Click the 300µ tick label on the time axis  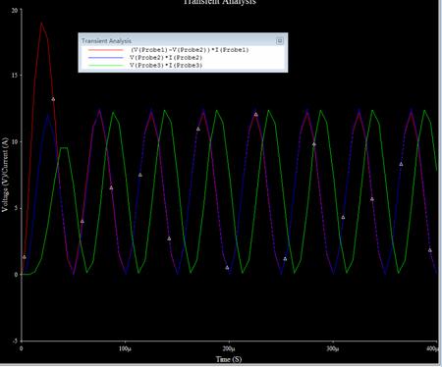[333, 348]
